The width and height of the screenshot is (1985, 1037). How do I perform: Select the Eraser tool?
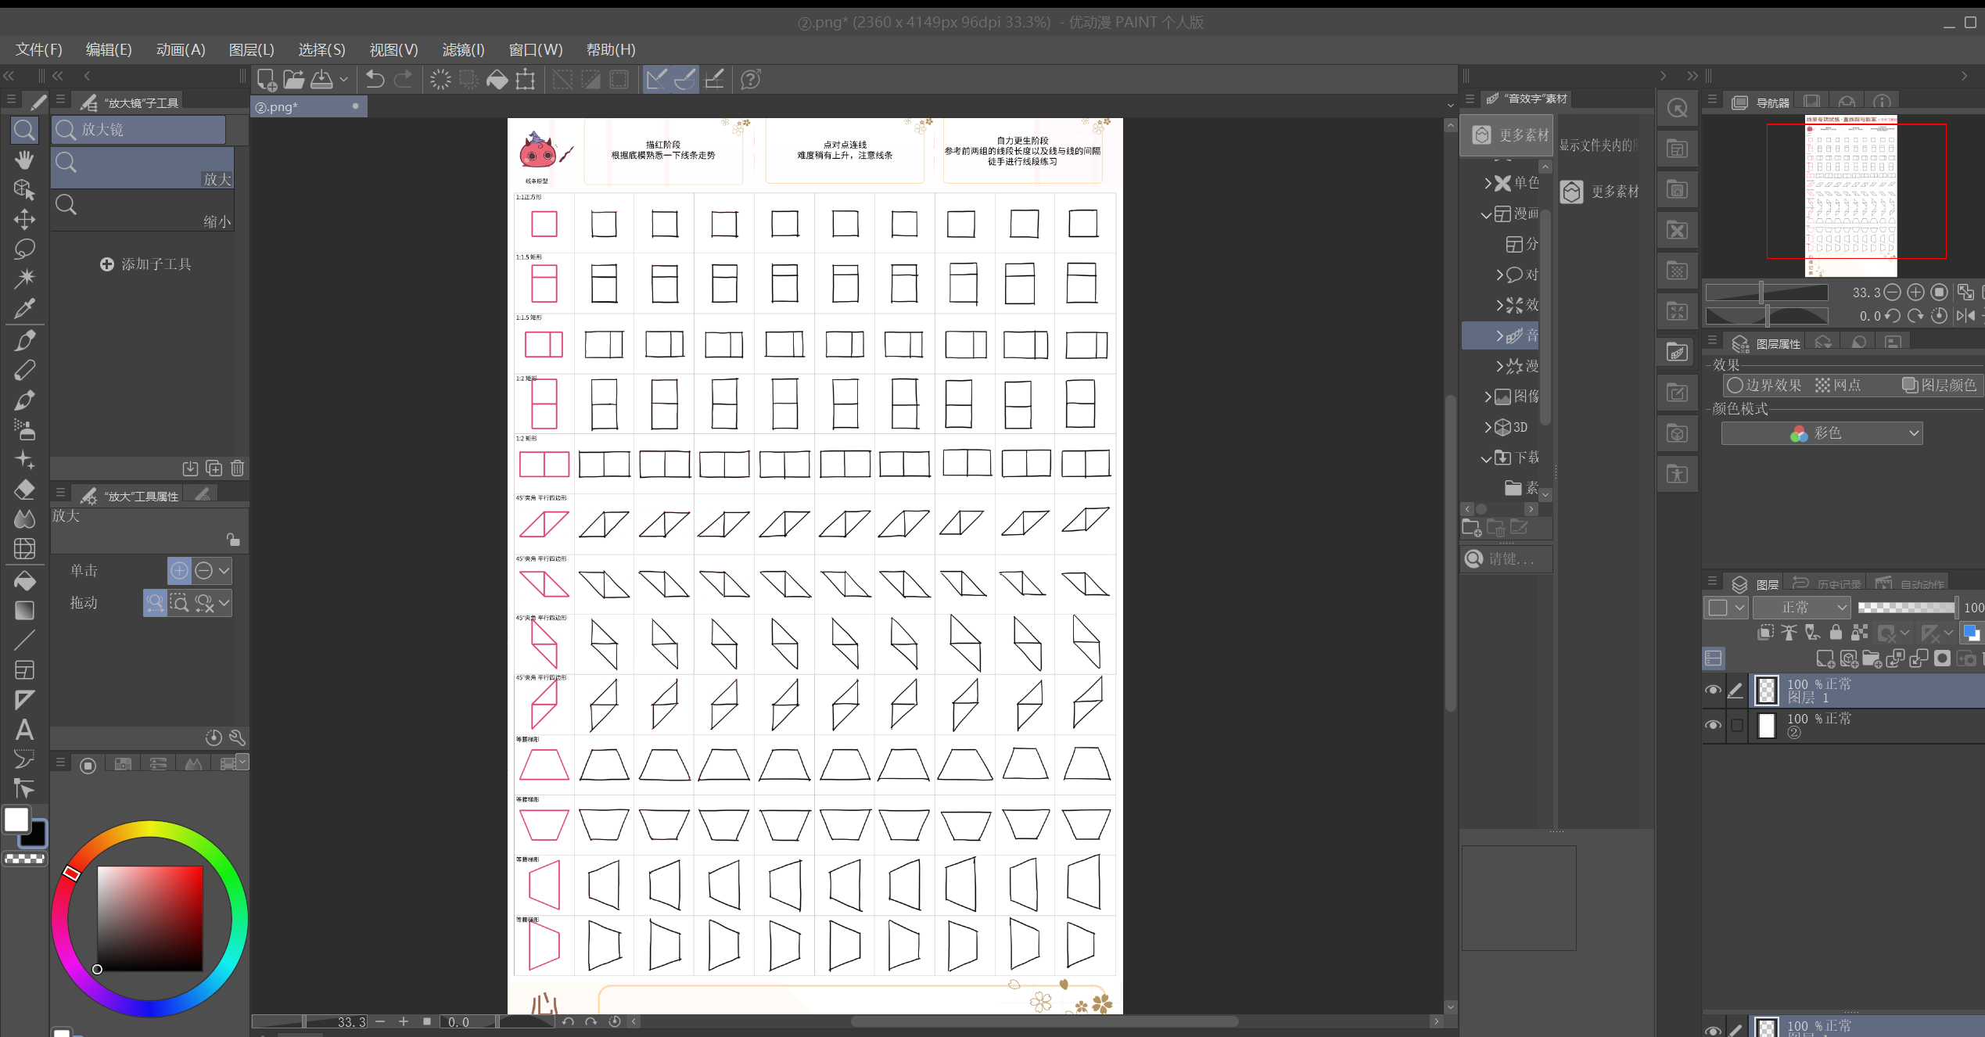tap(24, 490)
